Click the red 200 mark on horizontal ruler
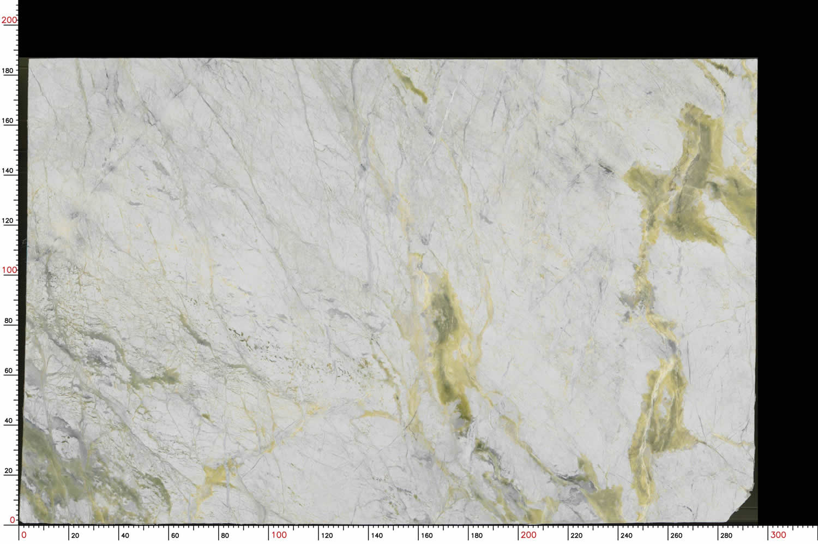Viewport: 818px width, 544px height. (528, 535)
